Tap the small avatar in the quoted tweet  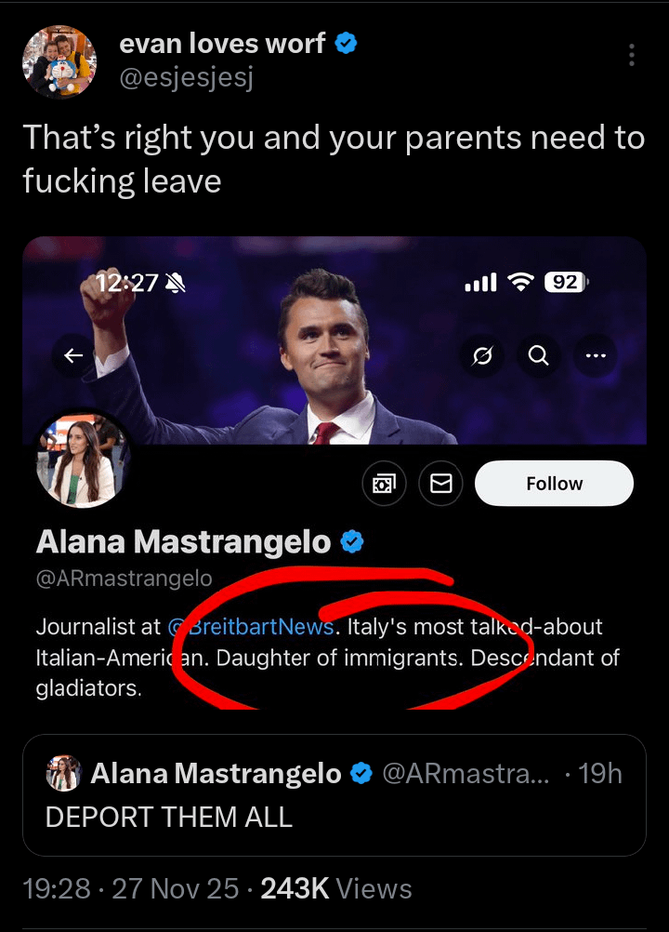[64, 773]
